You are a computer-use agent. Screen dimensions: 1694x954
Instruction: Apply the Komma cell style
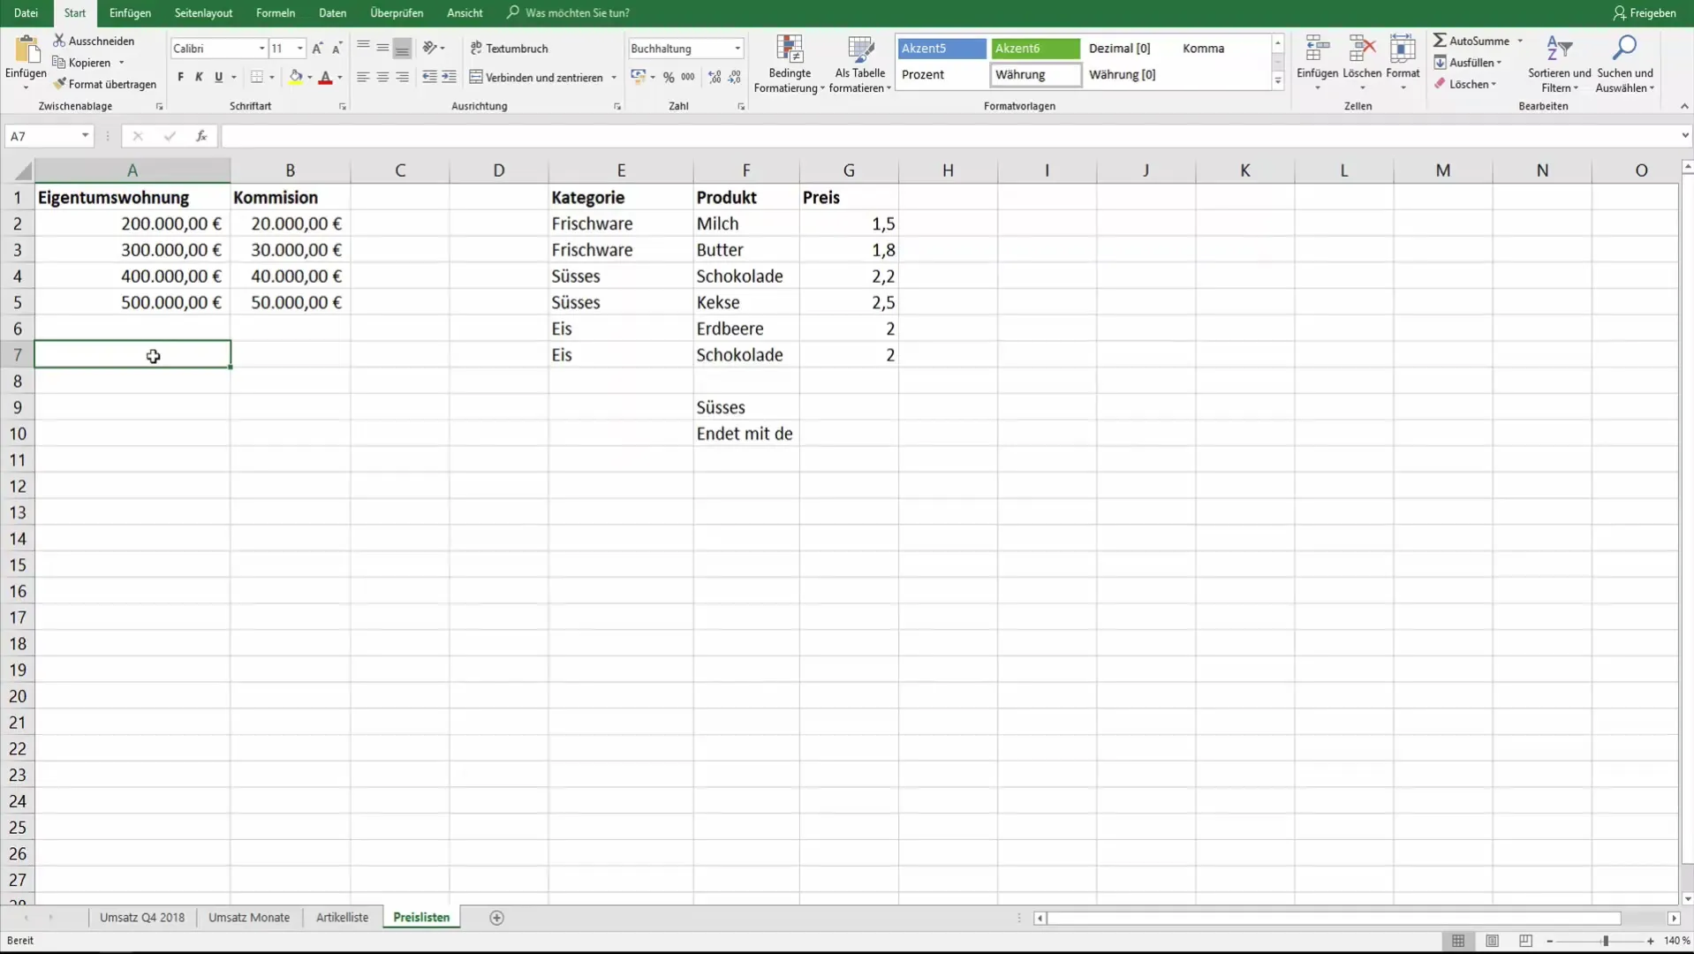[x=1221, y=49]
